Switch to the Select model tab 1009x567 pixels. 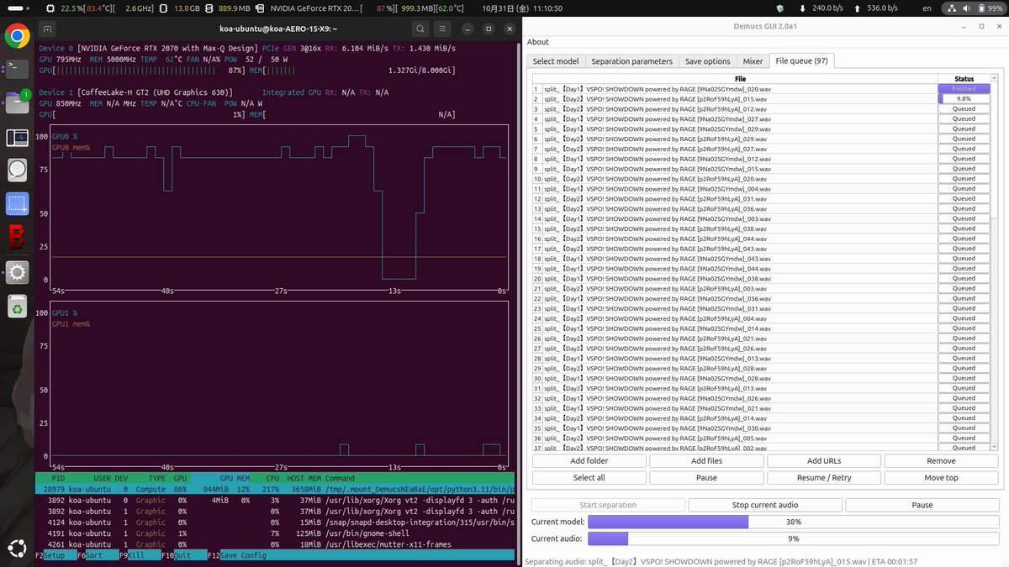(x=556, y=61)
